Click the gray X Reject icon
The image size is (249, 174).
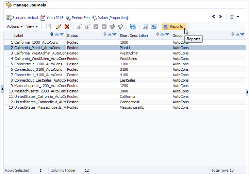click(x=104, y=27)
